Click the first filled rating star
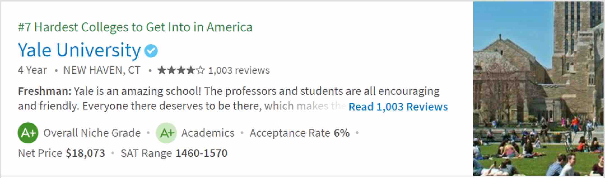 tap(162, 70)
